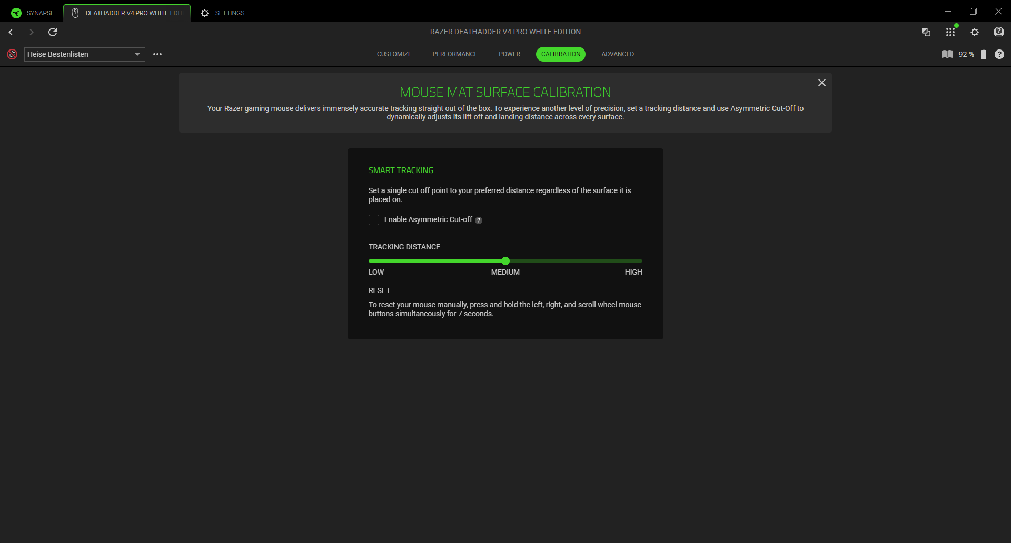Click the LOW tracking distance label
The width and height of the screenshot is (1011, 543).
pyautogui.click(x=376, y=272)
